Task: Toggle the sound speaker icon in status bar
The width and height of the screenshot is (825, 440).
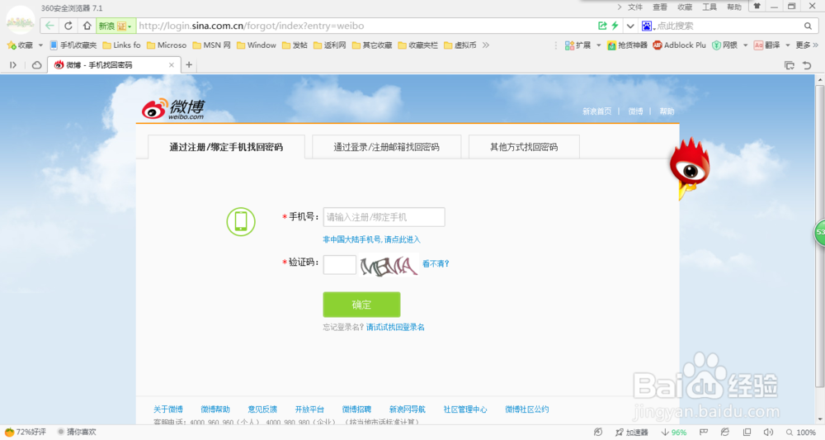Action: click(x=768, y=432)
